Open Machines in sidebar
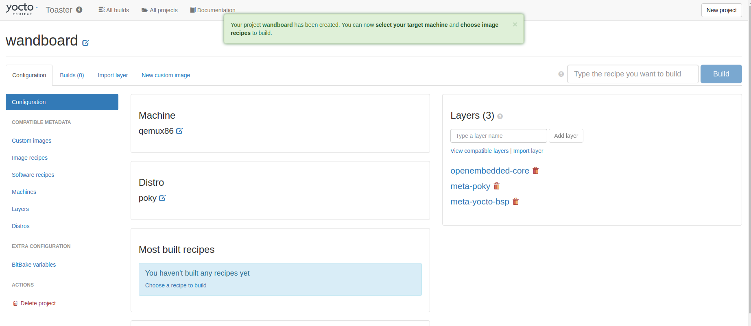 click(24, 192)
